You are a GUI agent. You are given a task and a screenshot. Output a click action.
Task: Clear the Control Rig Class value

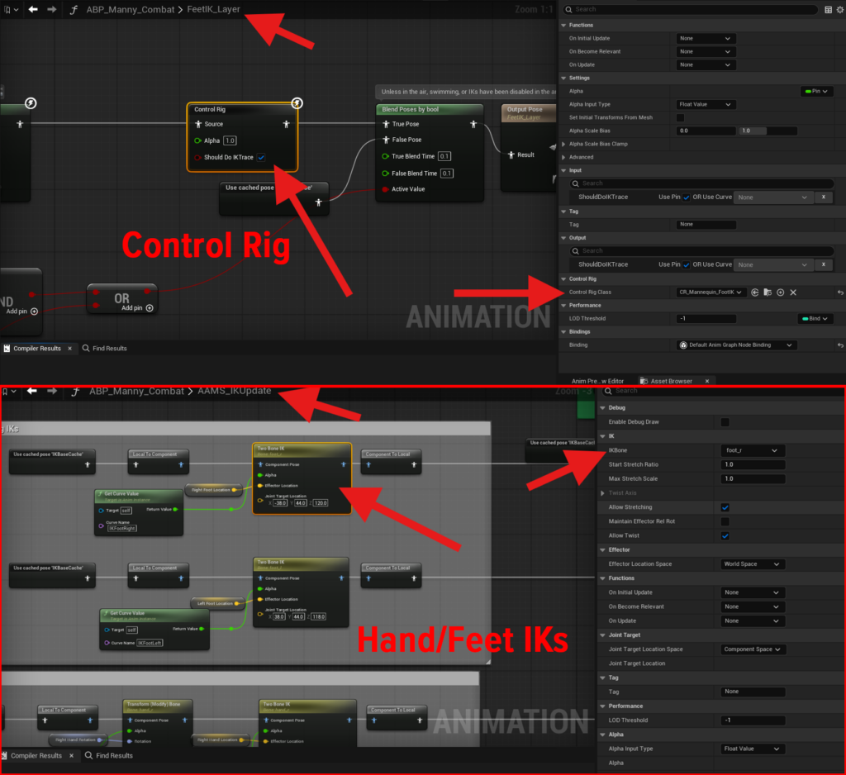793,292
